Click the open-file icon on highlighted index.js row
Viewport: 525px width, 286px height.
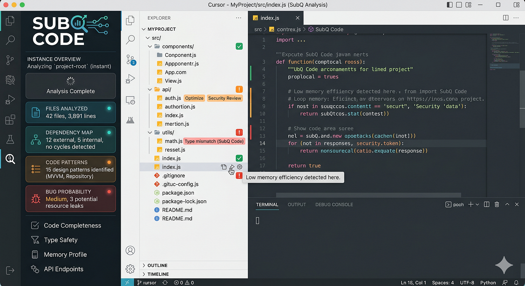click(x=223, y=167)
